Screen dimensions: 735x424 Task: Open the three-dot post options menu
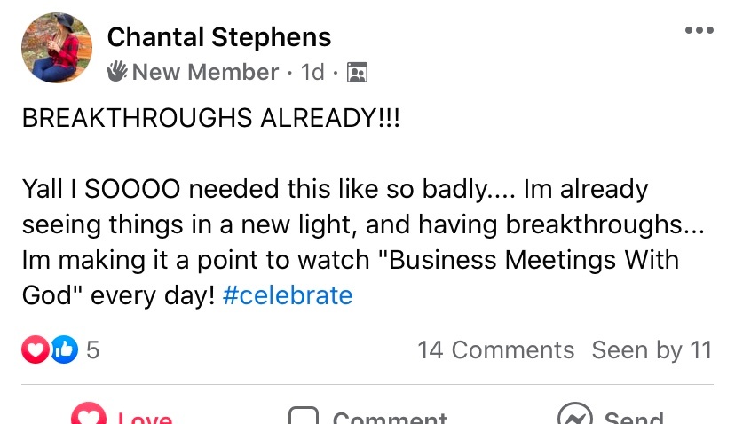click(699, 31)
